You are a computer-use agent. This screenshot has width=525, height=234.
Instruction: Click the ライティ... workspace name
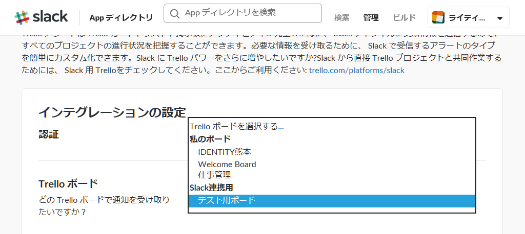click(467, 18)
